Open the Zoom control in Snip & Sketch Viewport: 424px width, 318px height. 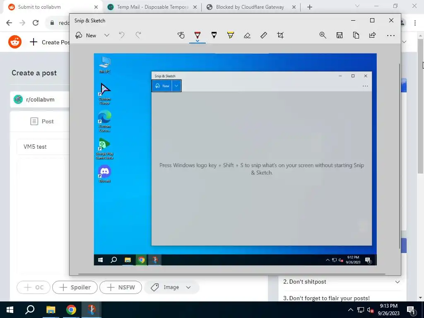(323, 35)
